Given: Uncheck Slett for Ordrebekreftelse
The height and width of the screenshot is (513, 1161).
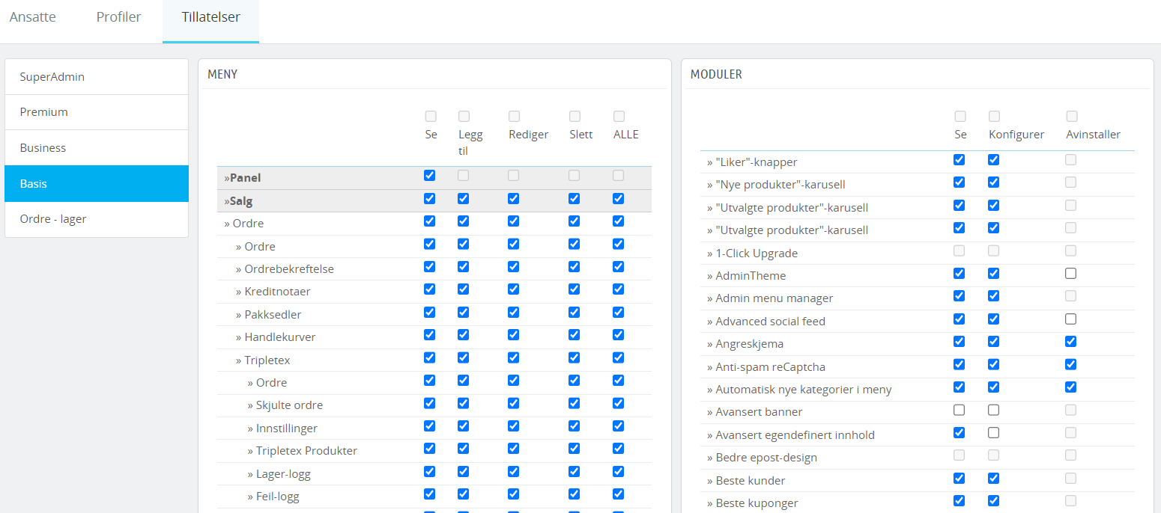Looking at the screenshot, I should (574, 266).
